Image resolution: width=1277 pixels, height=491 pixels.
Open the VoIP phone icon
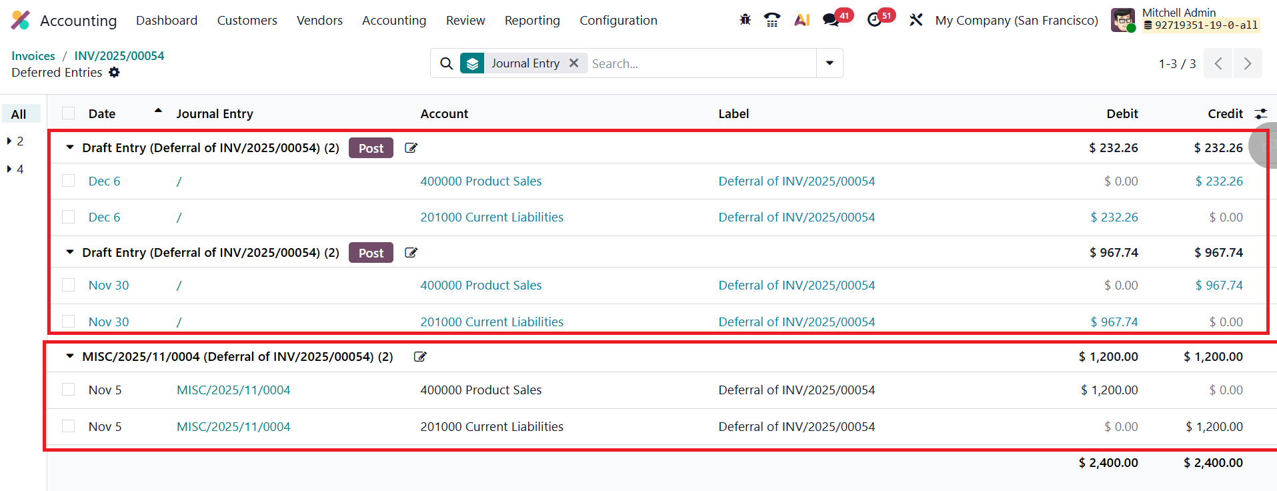tap(772, 20)
